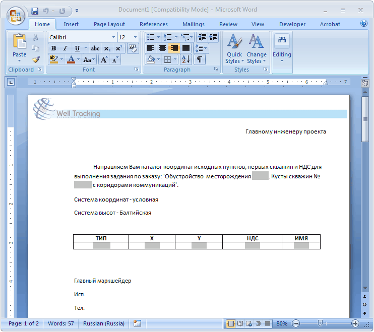Toggle Bold formatting
The width and height of the screenshot is (374, 332).
[53, 48]
